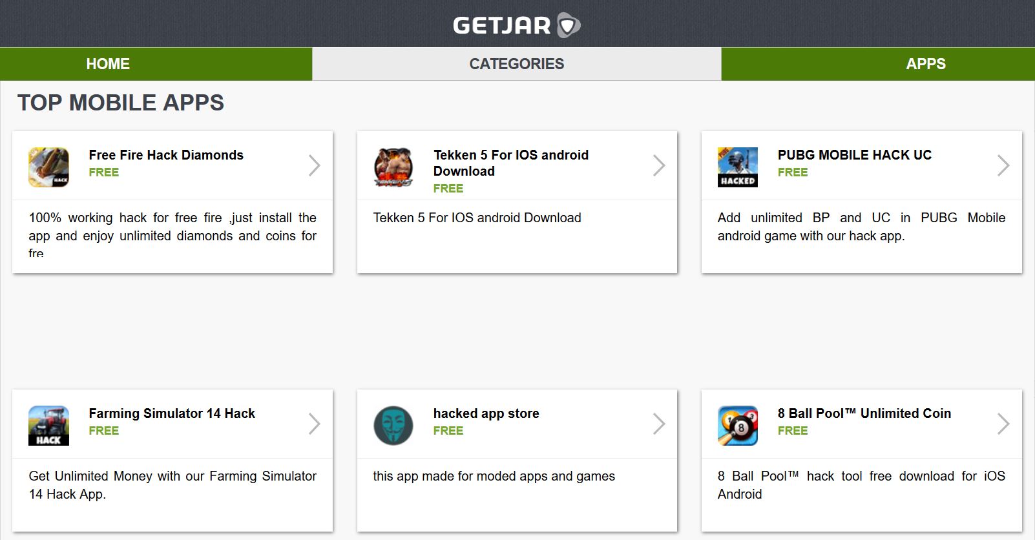The image size is (1035, 540).
Task: Switch to the CATEGORIES tab
Action: [x=516, y=63]
